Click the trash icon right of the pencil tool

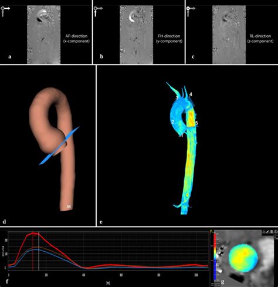(x=272, y=232)
